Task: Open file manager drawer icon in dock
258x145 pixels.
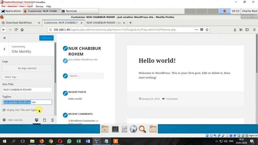Action: pos(124,129)
